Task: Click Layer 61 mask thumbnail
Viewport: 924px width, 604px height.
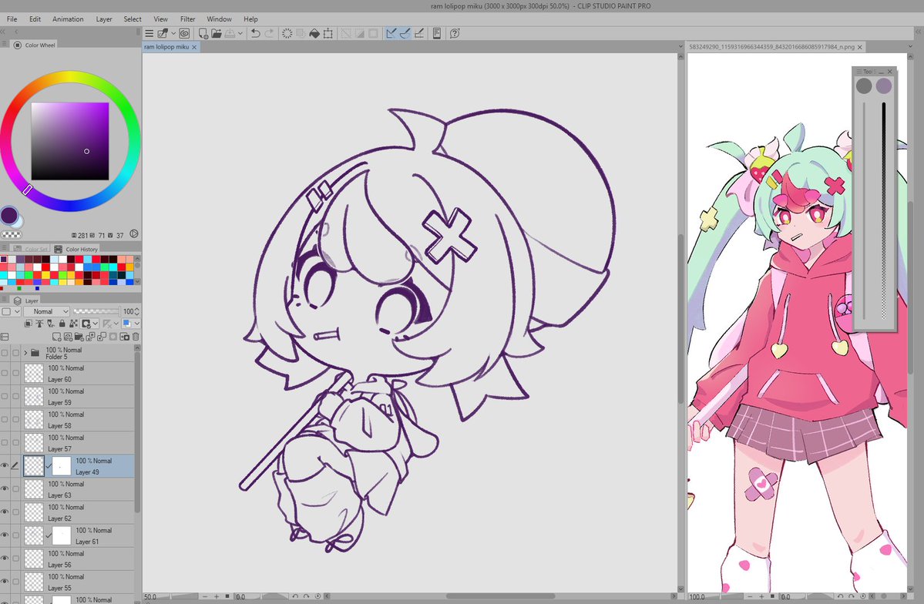Action: point(62,535)
